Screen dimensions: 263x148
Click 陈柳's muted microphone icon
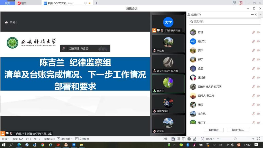pos(253,33)
